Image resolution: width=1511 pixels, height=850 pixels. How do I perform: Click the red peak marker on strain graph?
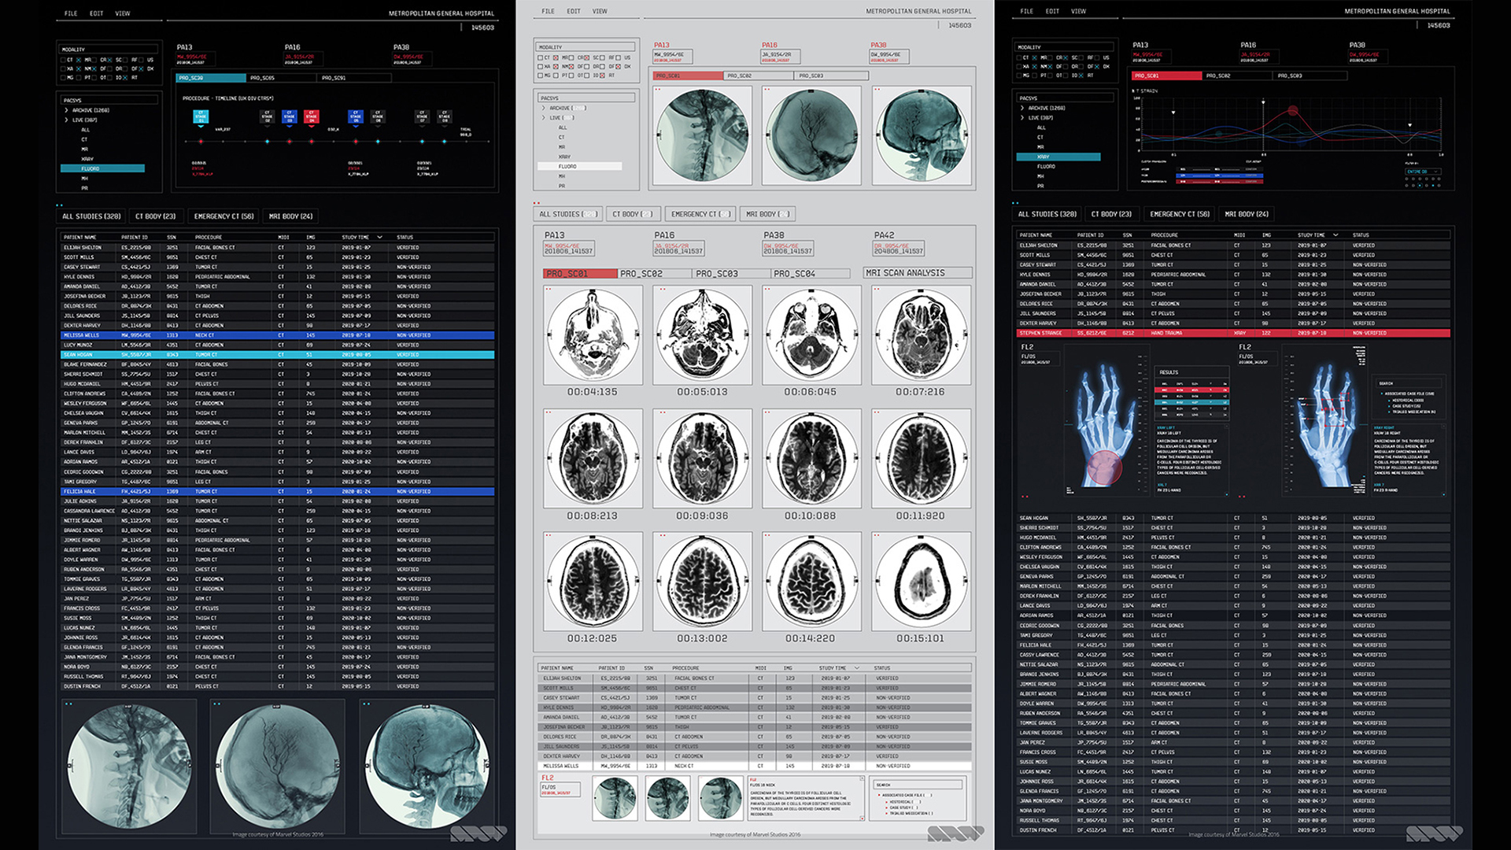[x=1292, y=111]
